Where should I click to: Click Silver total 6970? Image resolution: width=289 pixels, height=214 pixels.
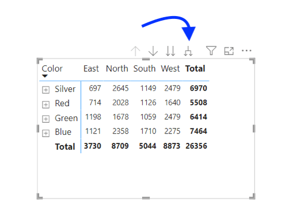(199, 88)
